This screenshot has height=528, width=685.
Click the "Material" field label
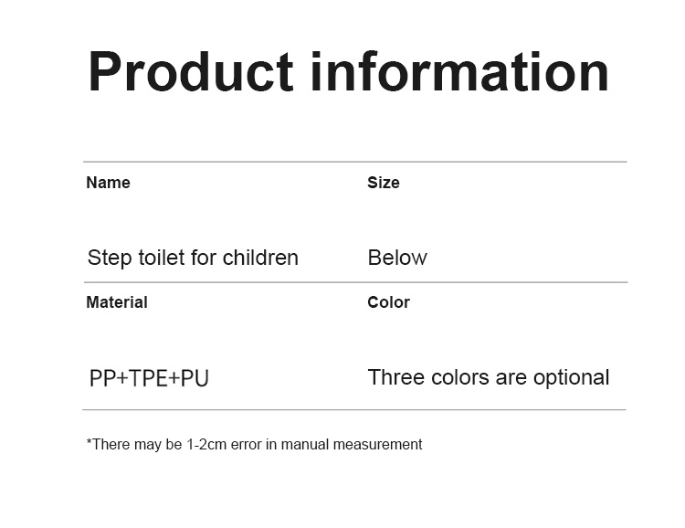pyautogui.click(x=117, y=302)
